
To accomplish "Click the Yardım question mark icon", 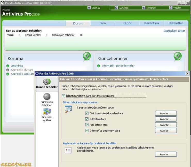I will 171,8.
